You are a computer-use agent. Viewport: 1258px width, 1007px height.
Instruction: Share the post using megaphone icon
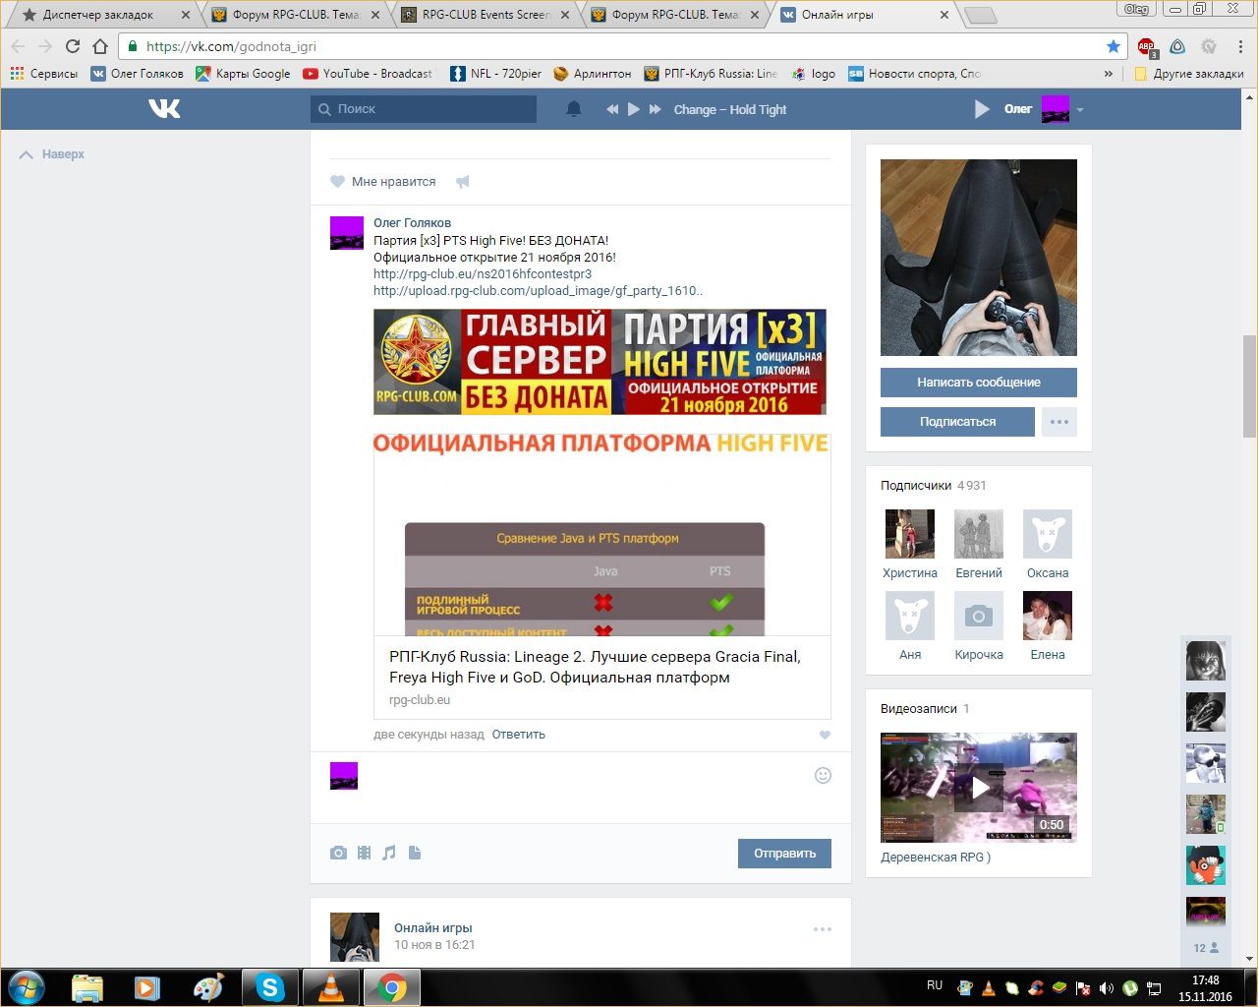(x=463, y=182)
